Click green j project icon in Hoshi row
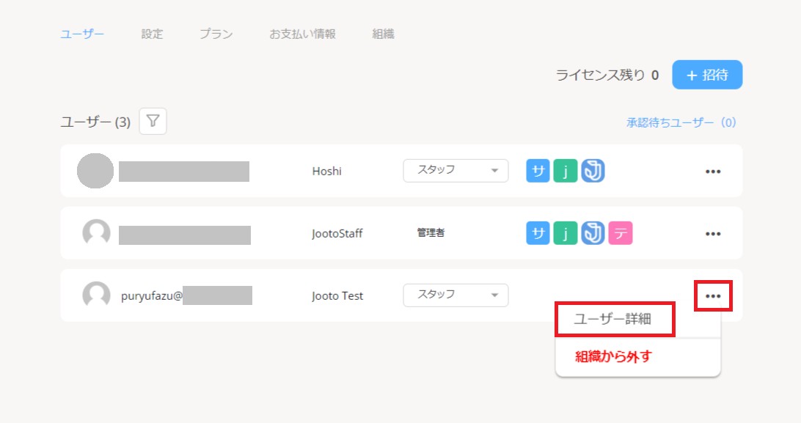Screen dimensions: 801x423 coord(565,171)
